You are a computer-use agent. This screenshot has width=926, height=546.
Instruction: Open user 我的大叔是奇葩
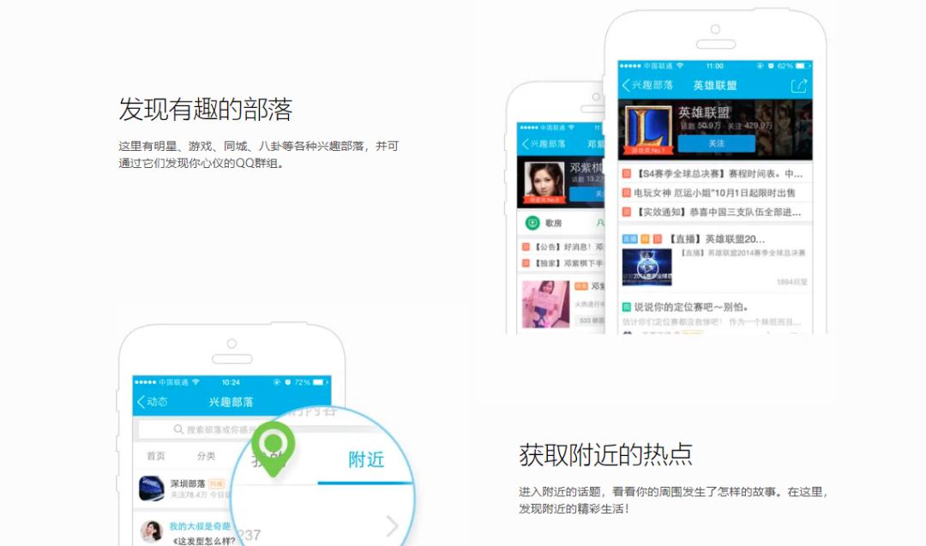click(x=200, y=526)
